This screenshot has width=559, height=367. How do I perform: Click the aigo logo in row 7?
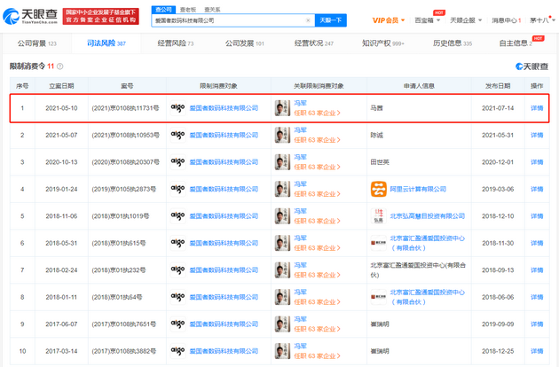(x=177, y=270)
